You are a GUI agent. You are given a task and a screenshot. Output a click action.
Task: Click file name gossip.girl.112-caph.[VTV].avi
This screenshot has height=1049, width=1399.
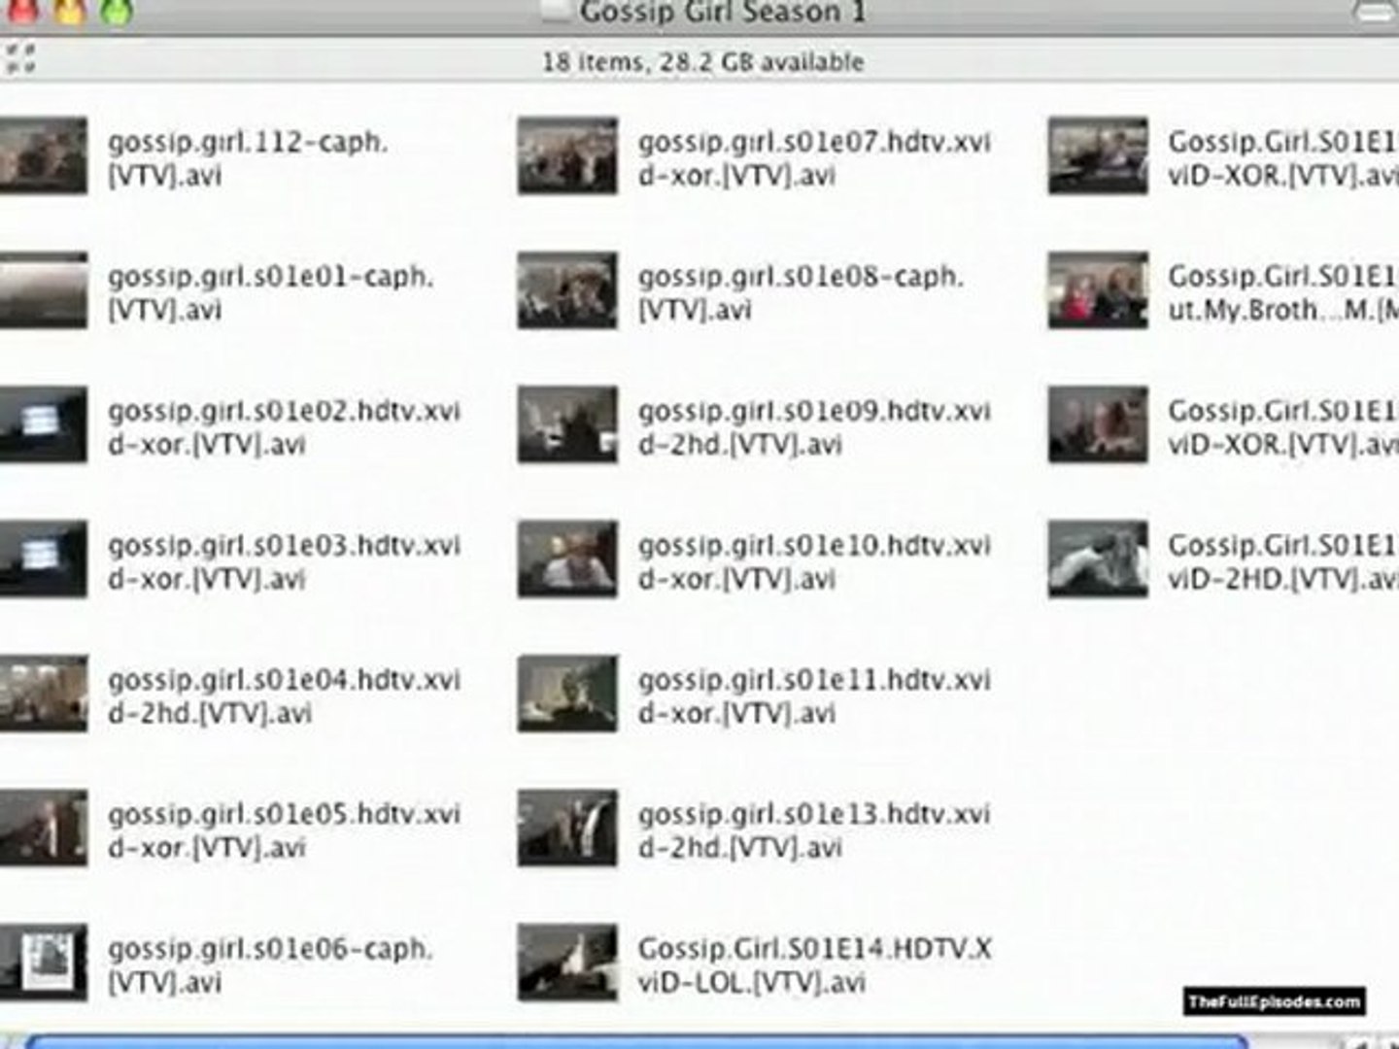click(x=248, y=157)
